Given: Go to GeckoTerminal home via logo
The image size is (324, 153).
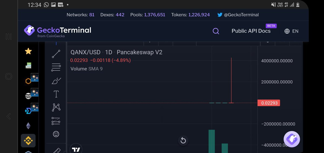Looking at the screenshot, I should 57,31.
